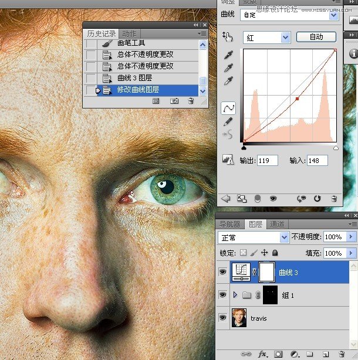The height and width of the screenshot is (360, 358).
Task: Click the black point input slider
Action: 244,148
